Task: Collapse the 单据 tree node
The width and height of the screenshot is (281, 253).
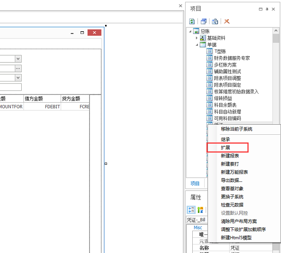Action: point(197,45)
